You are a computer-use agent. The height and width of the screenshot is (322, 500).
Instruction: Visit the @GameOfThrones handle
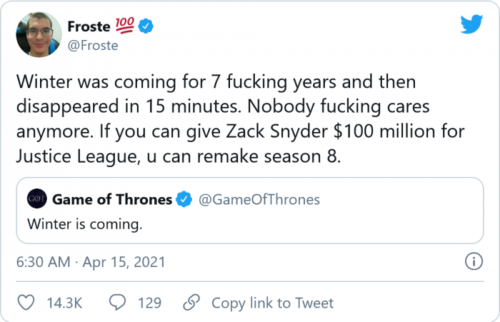pos(259,199)
